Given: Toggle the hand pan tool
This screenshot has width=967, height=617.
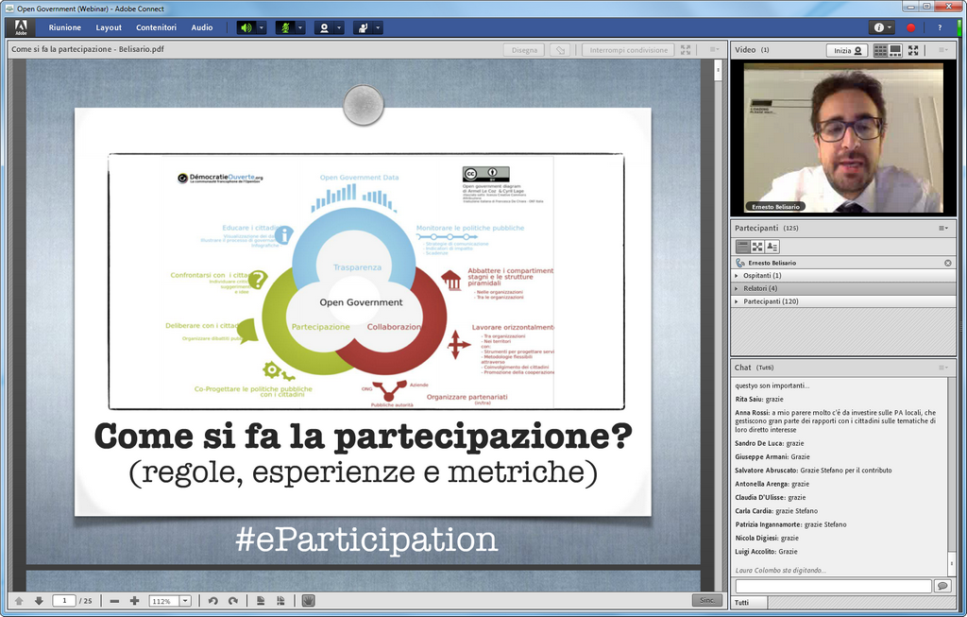Looking at the screenshot, I should 309,601.
